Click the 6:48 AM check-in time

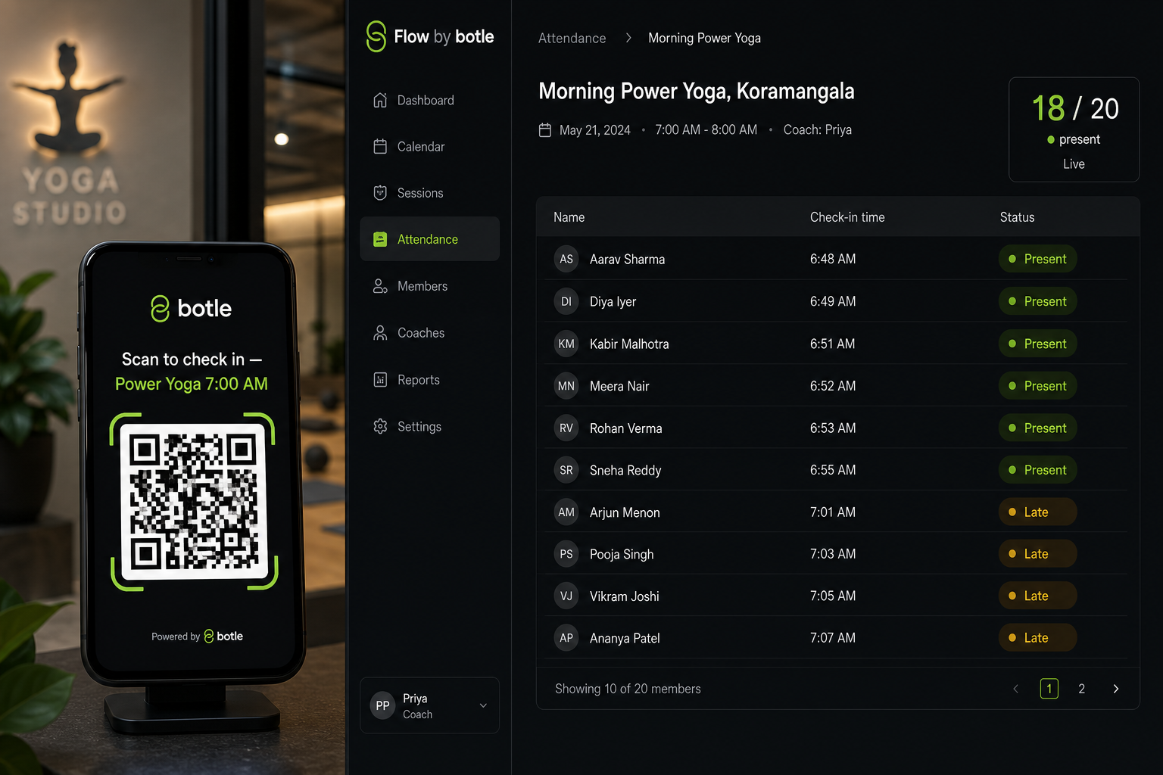833,259
